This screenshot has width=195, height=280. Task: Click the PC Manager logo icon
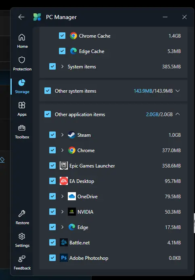click(37, 17)
